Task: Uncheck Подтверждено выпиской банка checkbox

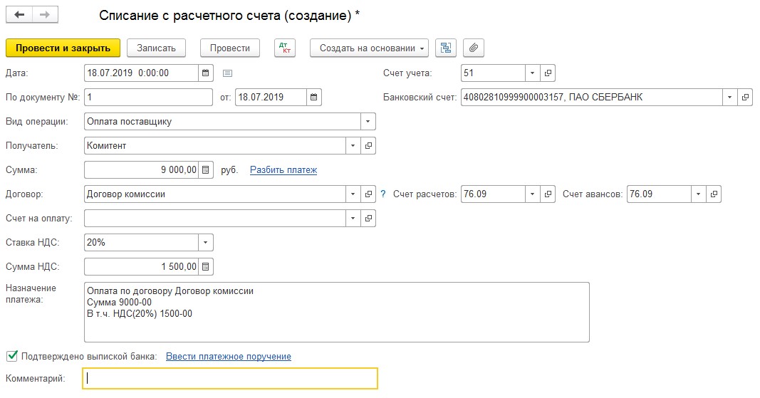Action: point(12,356)
